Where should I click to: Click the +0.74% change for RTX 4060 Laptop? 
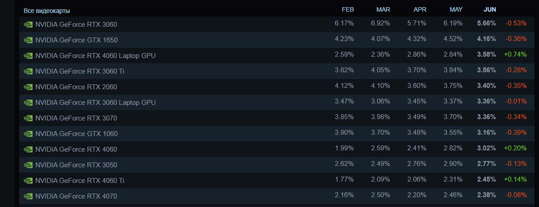pyautogui.click(x=515, y=54)
